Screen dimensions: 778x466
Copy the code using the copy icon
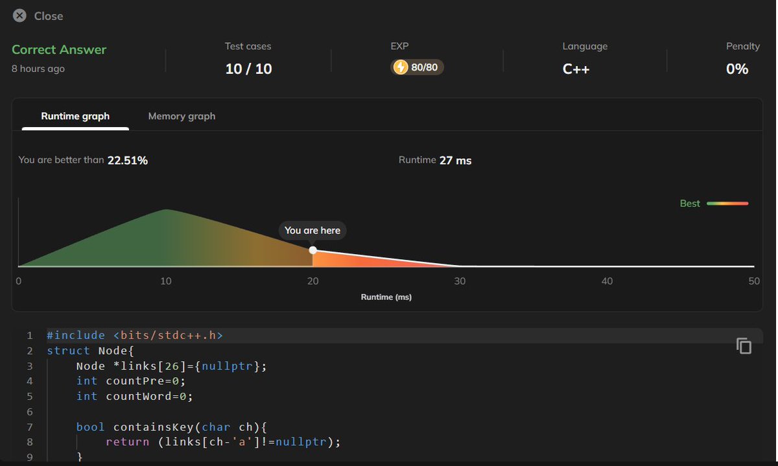point(744,346)
